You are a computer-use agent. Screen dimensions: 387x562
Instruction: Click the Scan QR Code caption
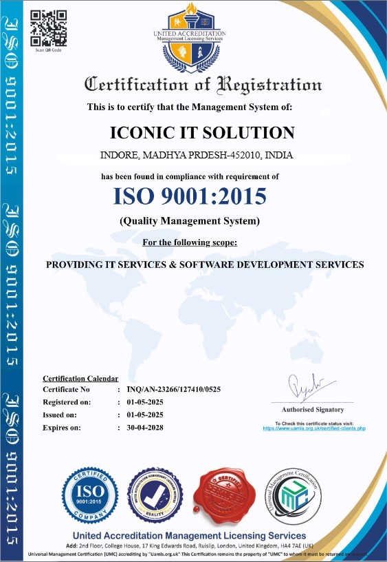pyautogui.click(x=48, y=50)
